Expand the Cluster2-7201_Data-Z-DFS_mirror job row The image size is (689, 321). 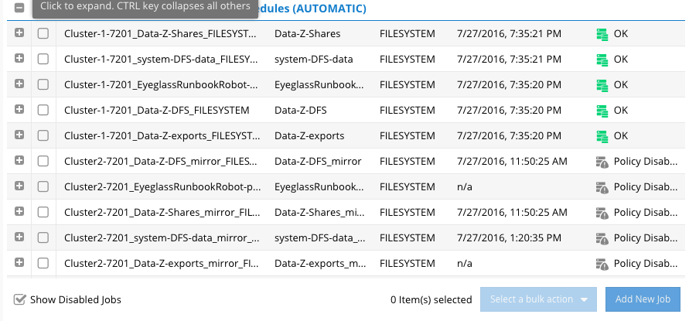19,160
